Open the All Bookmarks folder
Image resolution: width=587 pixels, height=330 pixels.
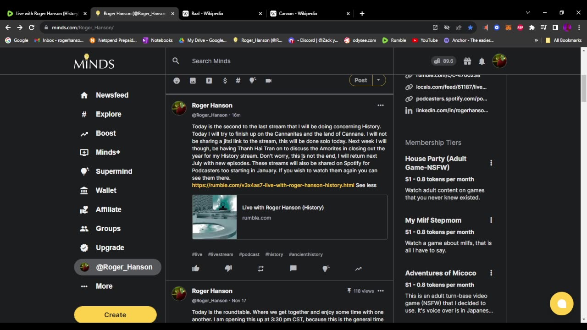pos(563,40)
